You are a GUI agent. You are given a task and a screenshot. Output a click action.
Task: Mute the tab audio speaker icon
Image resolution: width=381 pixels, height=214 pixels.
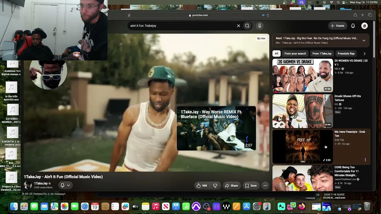tap(263, 15)
